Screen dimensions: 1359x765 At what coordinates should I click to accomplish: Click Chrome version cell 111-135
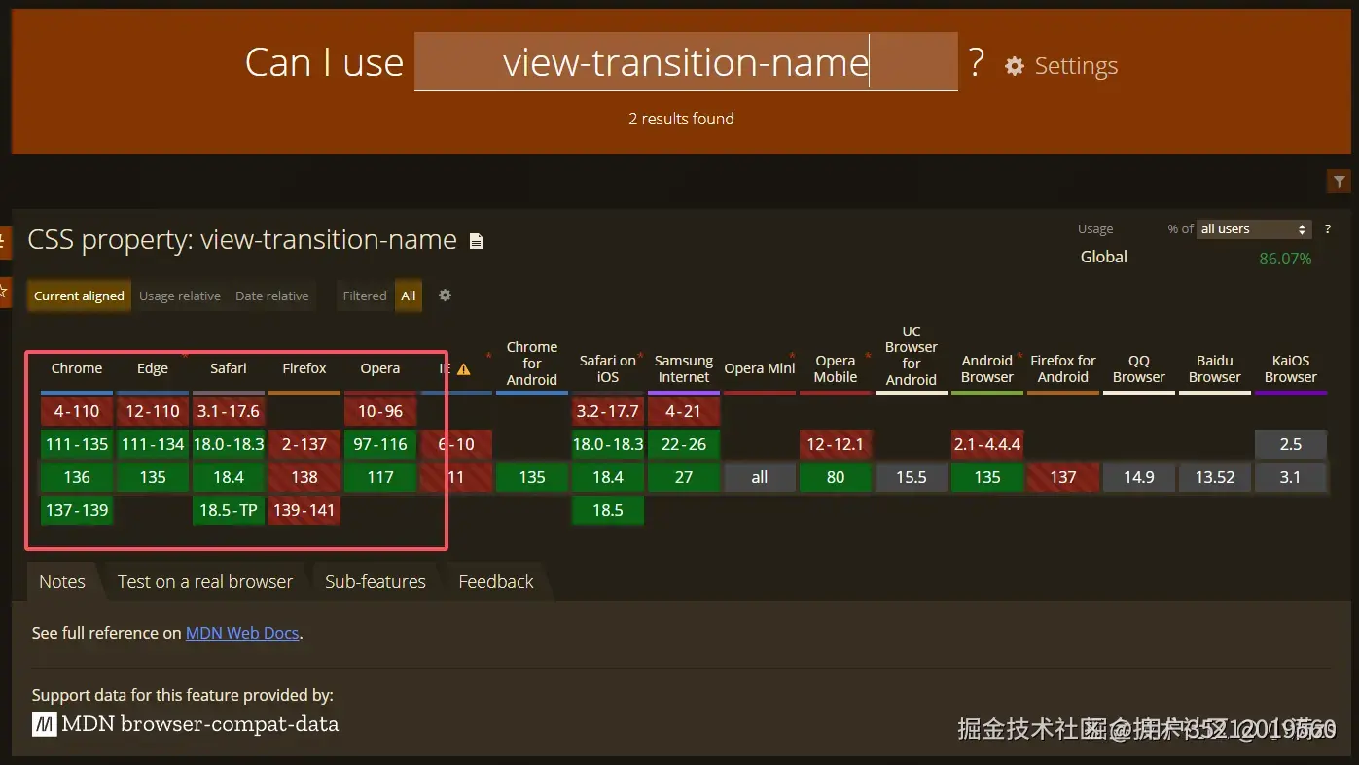(x=77, y=444)
